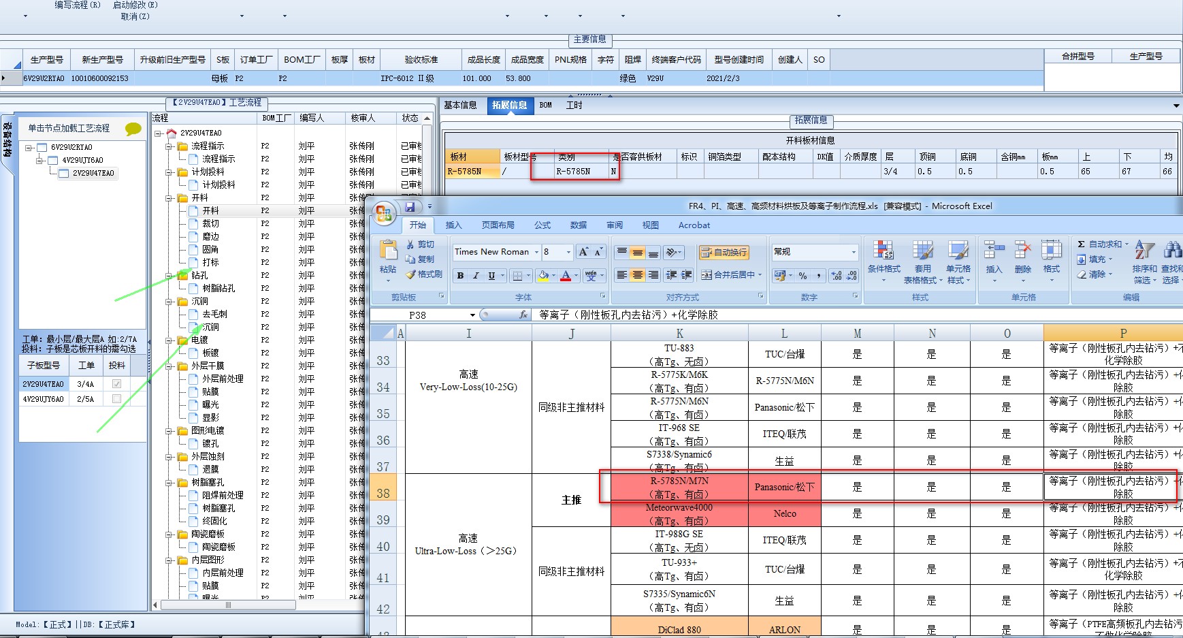1183x638 pixels.
Task: Click the Cut (剪切) scissors icon
Action: coord(410,244)
